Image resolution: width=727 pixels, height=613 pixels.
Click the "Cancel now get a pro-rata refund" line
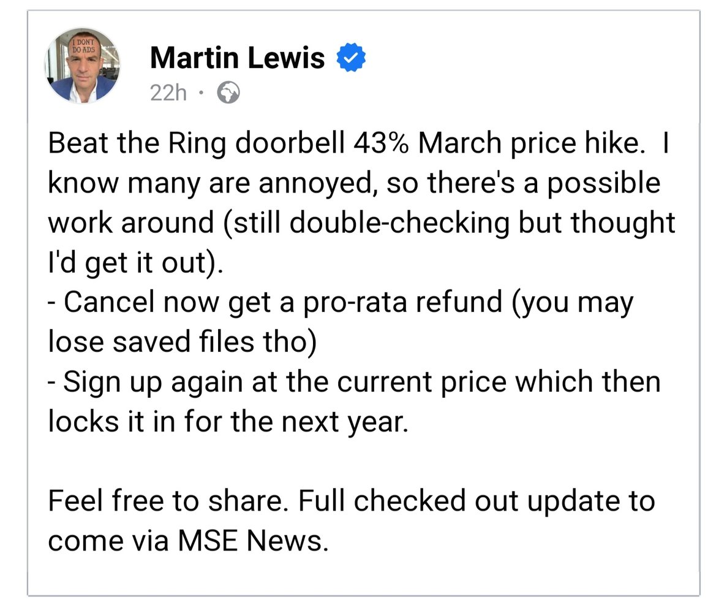283,303
